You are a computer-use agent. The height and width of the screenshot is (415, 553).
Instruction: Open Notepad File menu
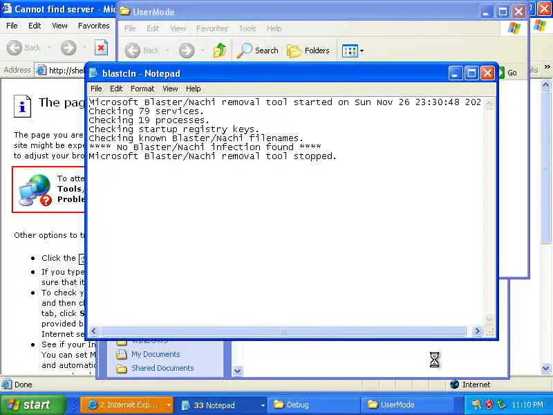(96, 89)
